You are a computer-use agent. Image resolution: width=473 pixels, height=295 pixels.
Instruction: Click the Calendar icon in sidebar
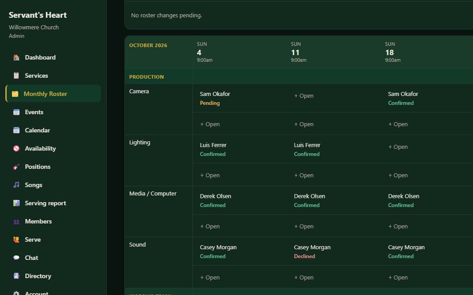[16, 130]
